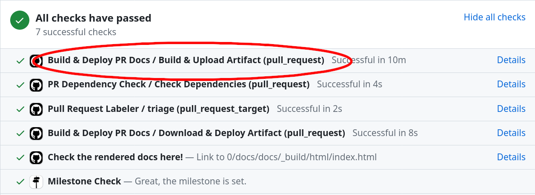Image resolution: width=535 pixels, height=195 pixels.
Task: Click the Milestone Check signpost icon
Action: pyautogui.click(x=36, y=182)
